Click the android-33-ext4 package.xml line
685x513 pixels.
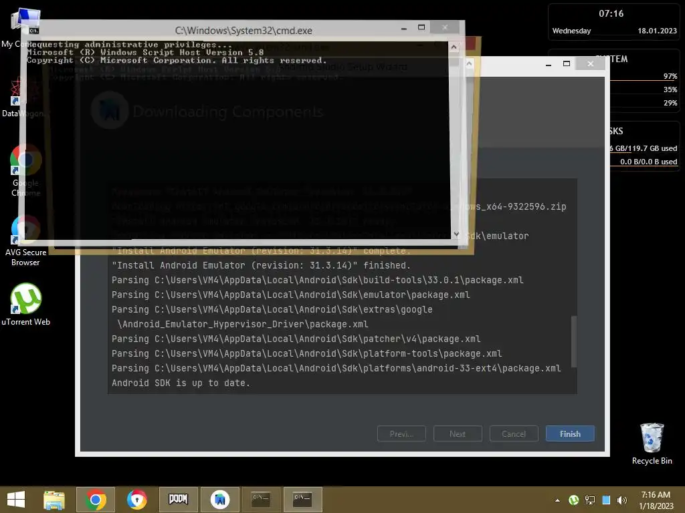coord(336,368)
